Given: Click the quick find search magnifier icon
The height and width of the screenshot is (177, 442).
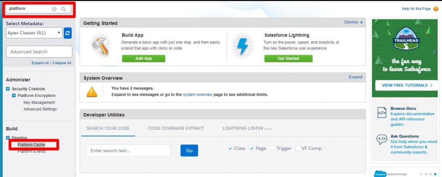Looking at the screenshot, I should (x=64, y=9).
